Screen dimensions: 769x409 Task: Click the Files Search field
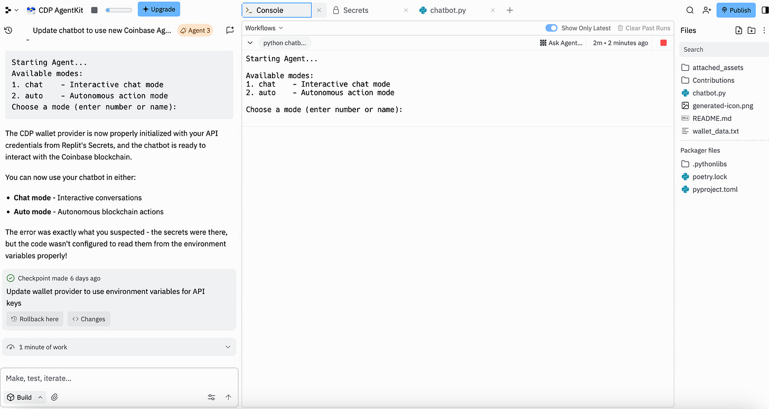point(724,50)
